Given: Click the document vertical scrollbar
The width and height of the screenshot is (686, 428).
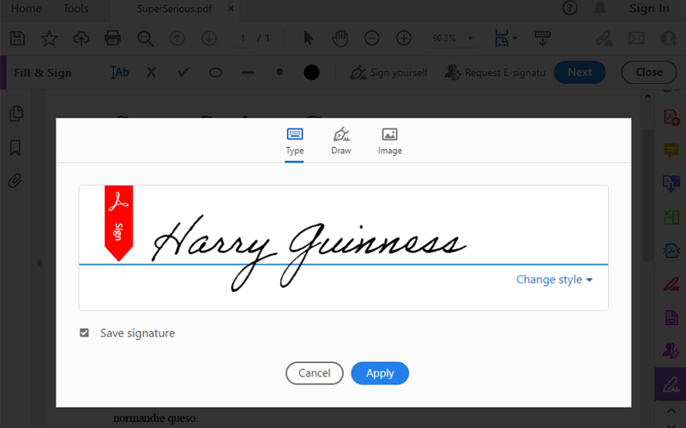Looking at the screenshot, I should click(648, 197).
